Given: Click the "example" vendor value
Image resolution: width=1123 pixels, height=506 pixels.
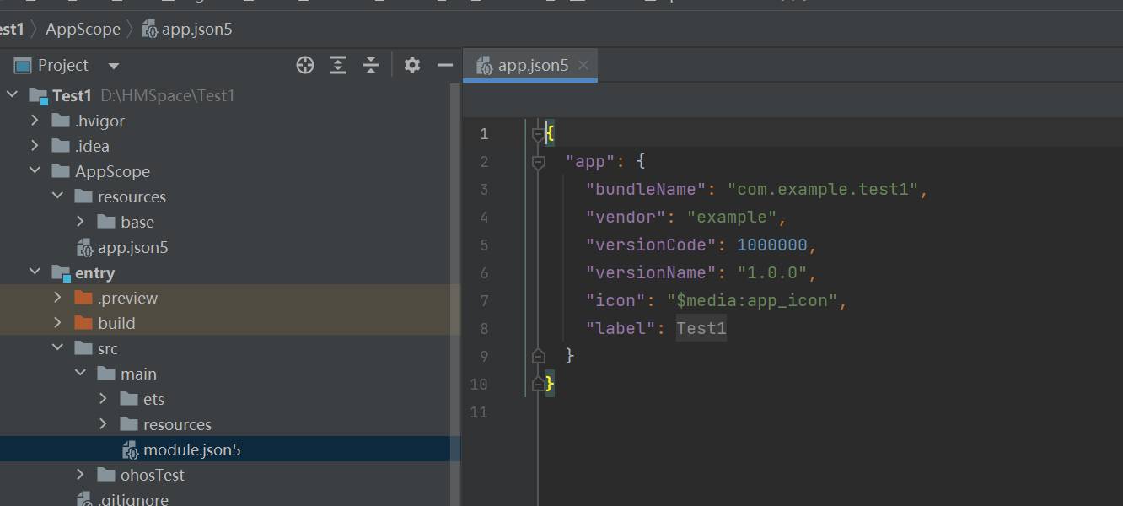Looking at the screenshot, I should [732, 217].
